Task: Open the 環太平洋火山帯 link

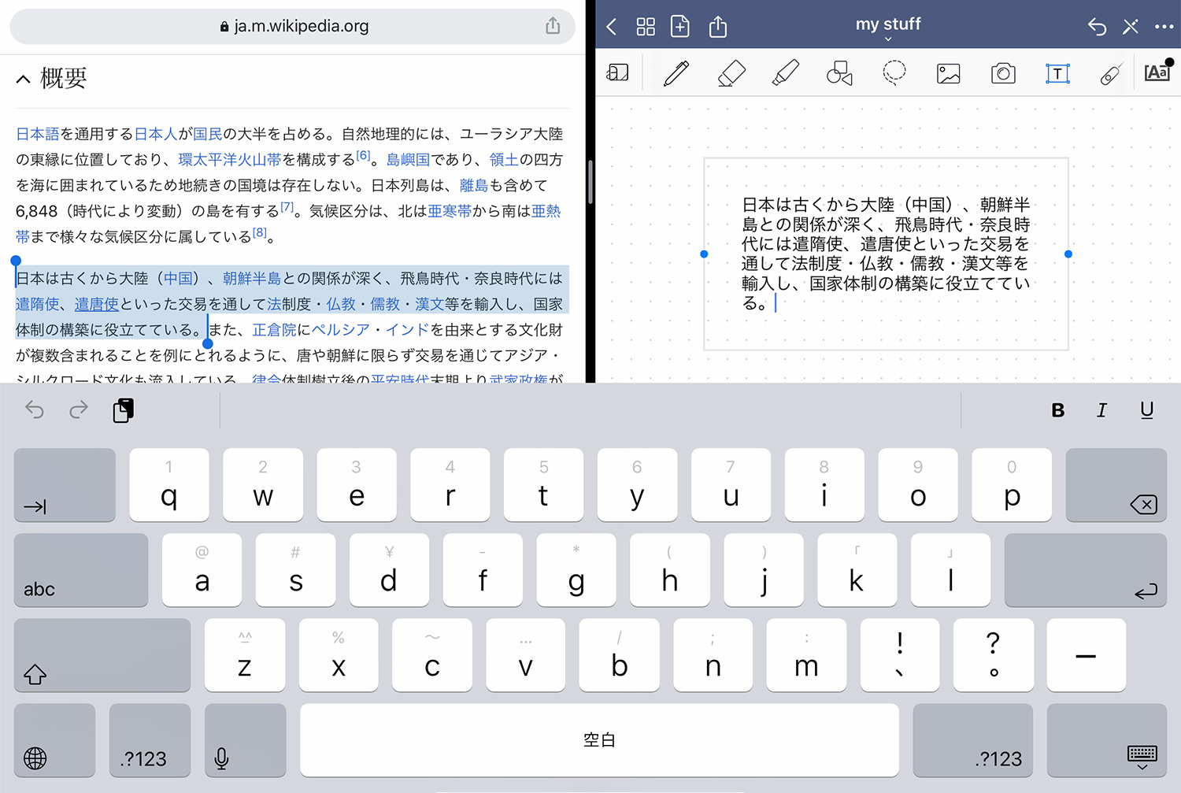Action: coord(229,160)
